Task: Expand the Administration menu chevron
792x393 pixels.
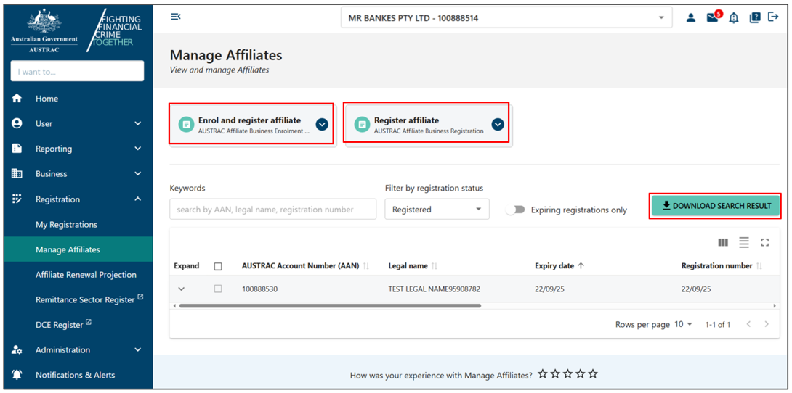Action: 138,349
